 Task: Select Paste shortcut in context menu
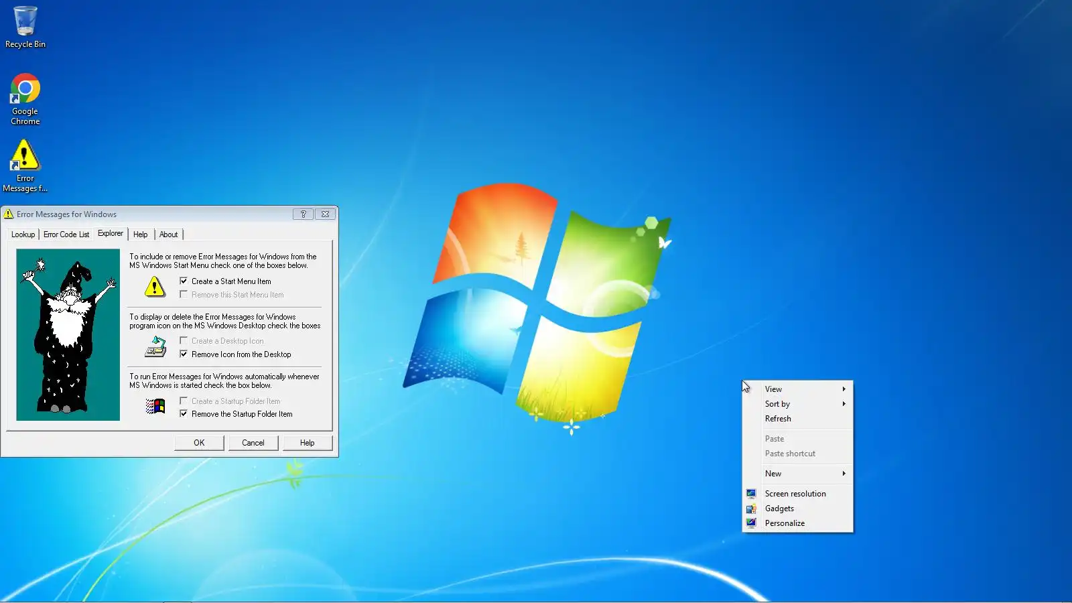click(x=797, y=454)
